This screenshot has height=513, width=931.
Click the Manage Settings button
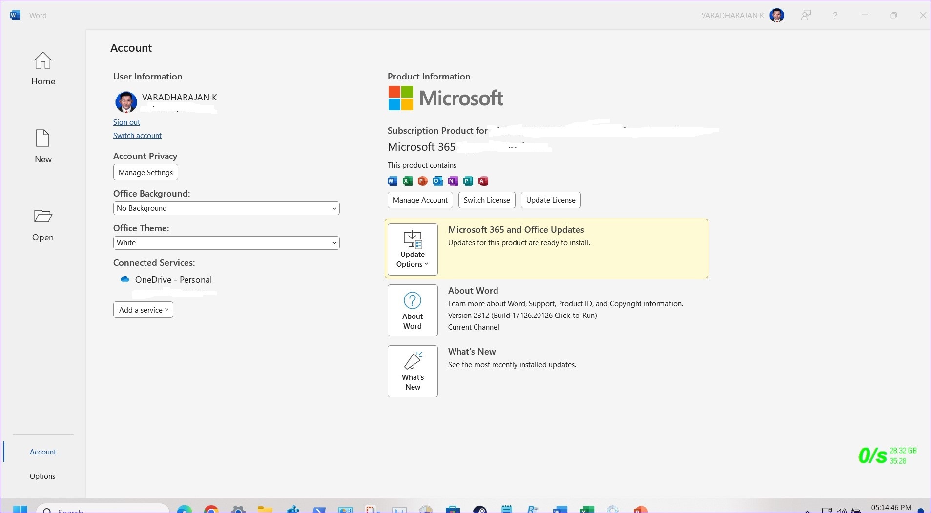[145, 173]
